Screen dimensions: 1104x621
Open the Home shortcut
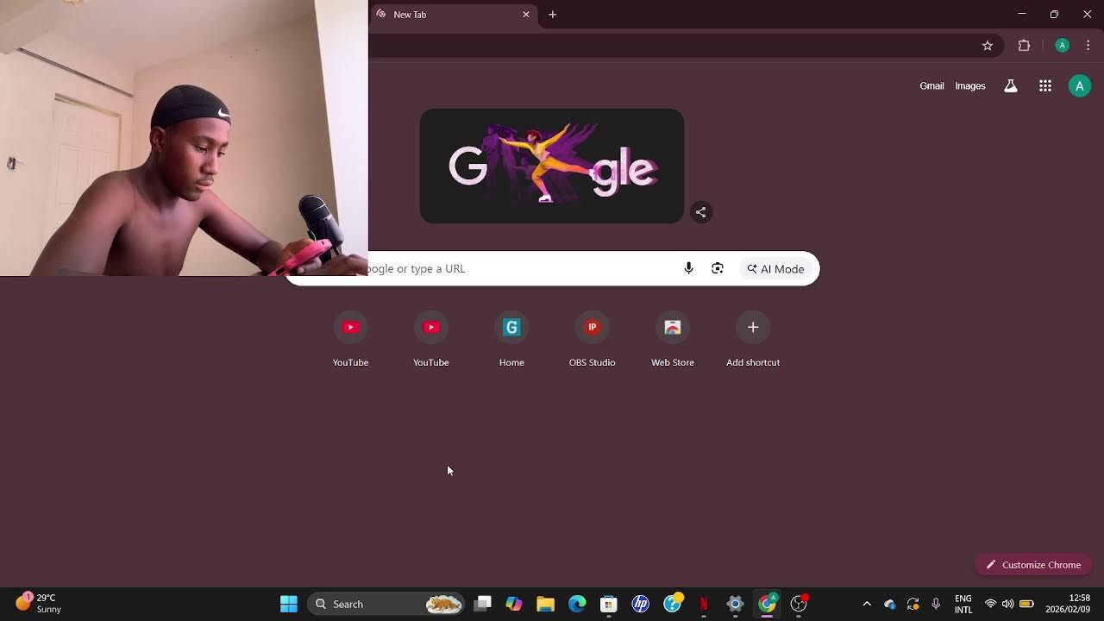511,338
